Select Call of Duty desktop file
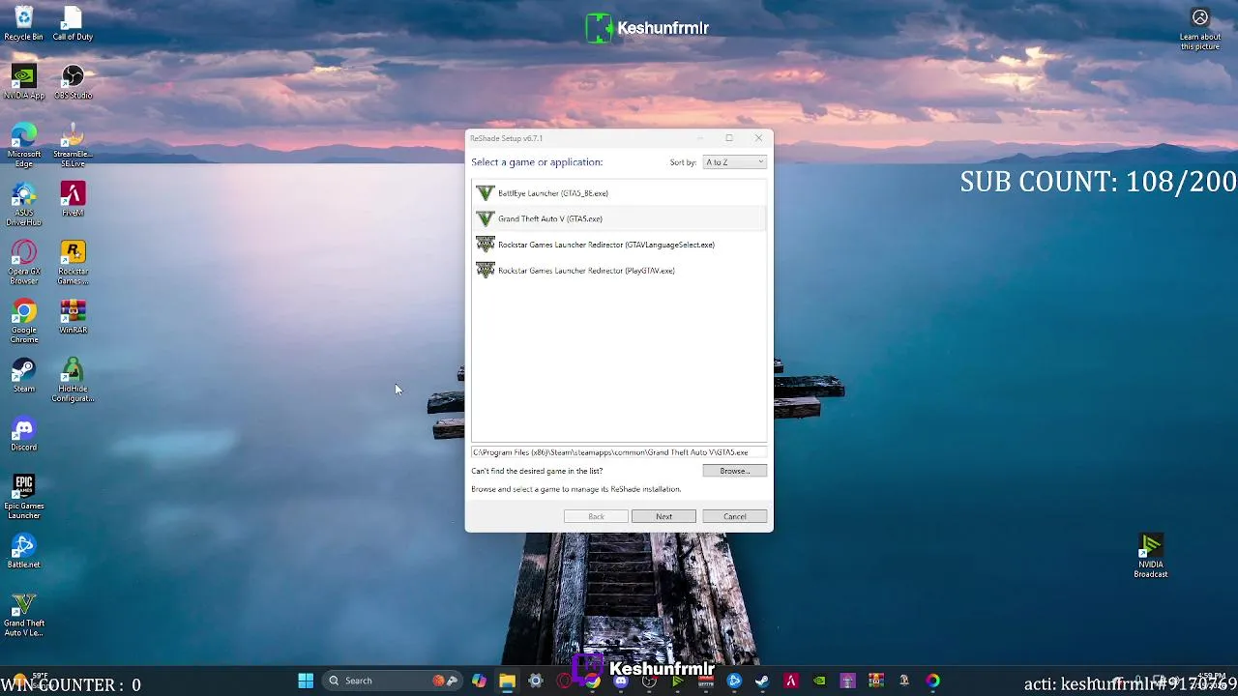 (x=73, y=24)
